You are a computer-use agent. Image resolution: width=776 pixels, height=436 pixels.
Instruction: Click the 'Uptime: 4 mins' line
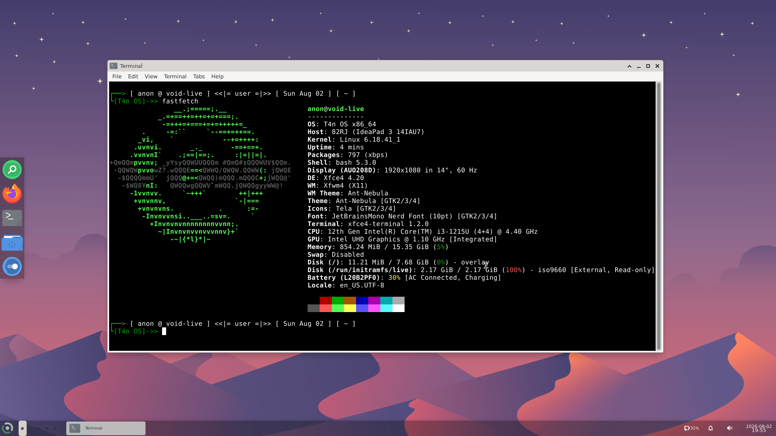(x=335, y=147)
